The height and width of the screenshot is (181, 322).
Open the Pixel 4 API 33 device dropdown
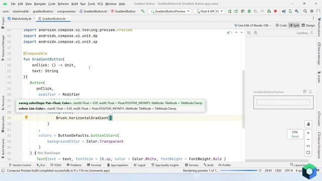tap(209, 11)
